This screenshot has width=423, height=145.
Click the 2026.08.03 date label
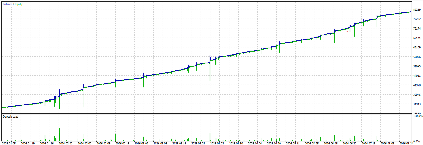point(388,143)
